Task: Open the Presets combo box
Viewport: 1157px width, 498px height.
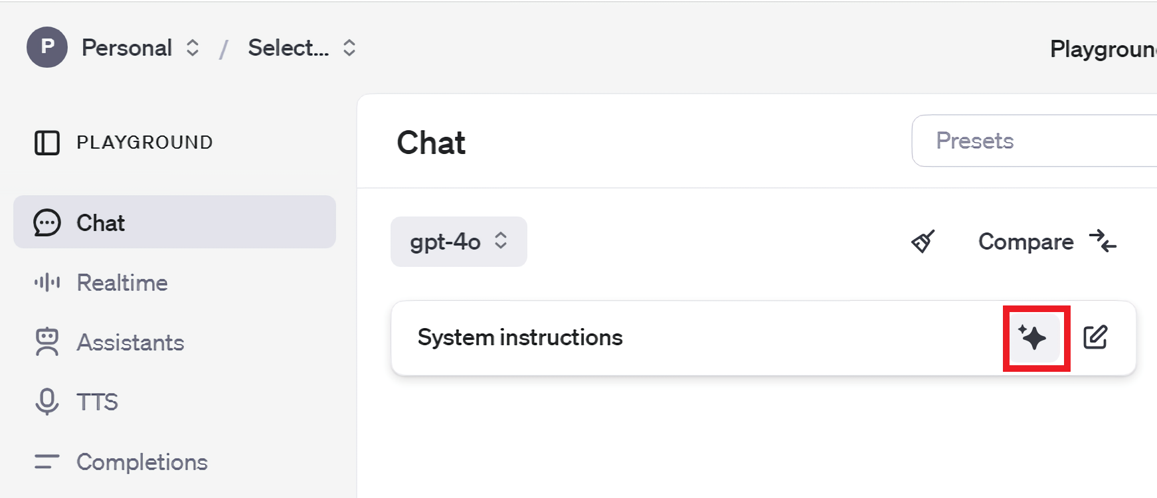Action: coord(1033,141)
